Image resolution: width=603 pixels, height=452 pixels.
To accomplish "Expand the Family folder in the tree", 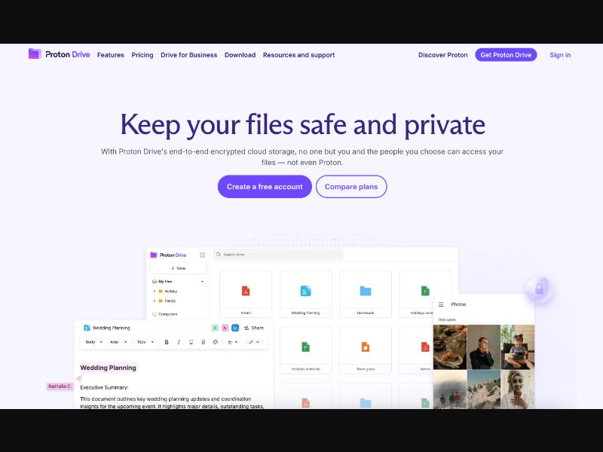I will (x=155, y=301).
